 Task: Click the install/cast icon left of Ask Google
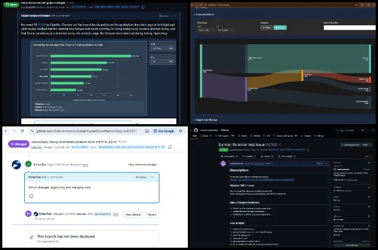point(147,131)
